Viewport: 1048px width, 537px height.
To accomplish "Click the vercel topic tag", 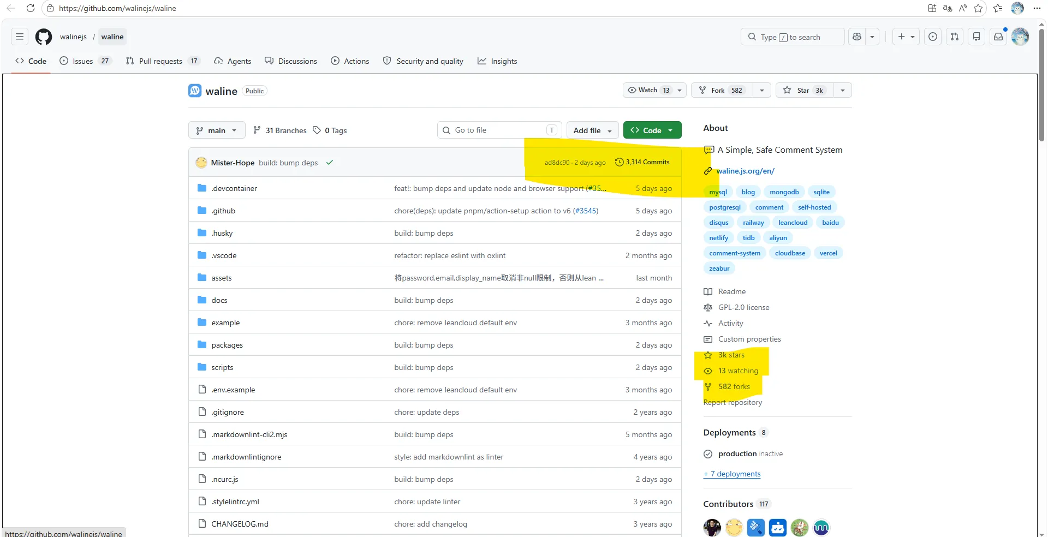I will (828, 253).
